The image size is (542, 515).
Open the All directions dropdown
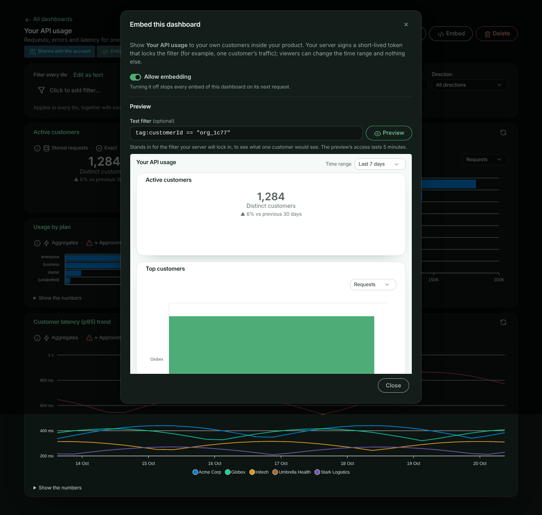coord(470,85)
